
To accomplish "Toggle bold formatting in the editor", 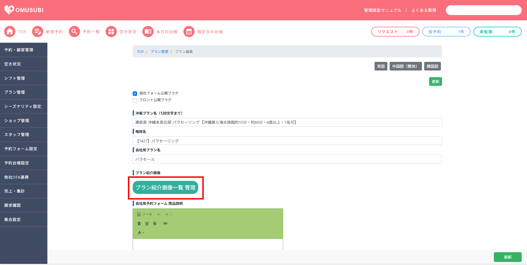I will [139, 223].
